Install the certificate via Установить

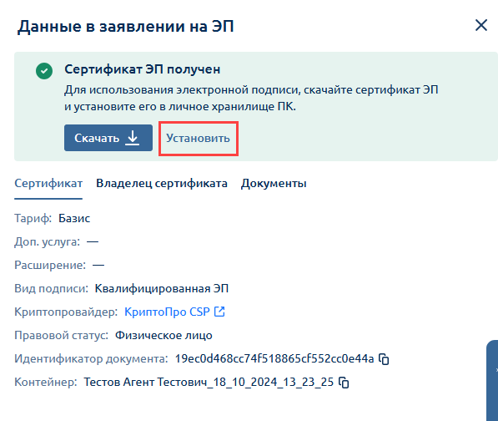199,138
